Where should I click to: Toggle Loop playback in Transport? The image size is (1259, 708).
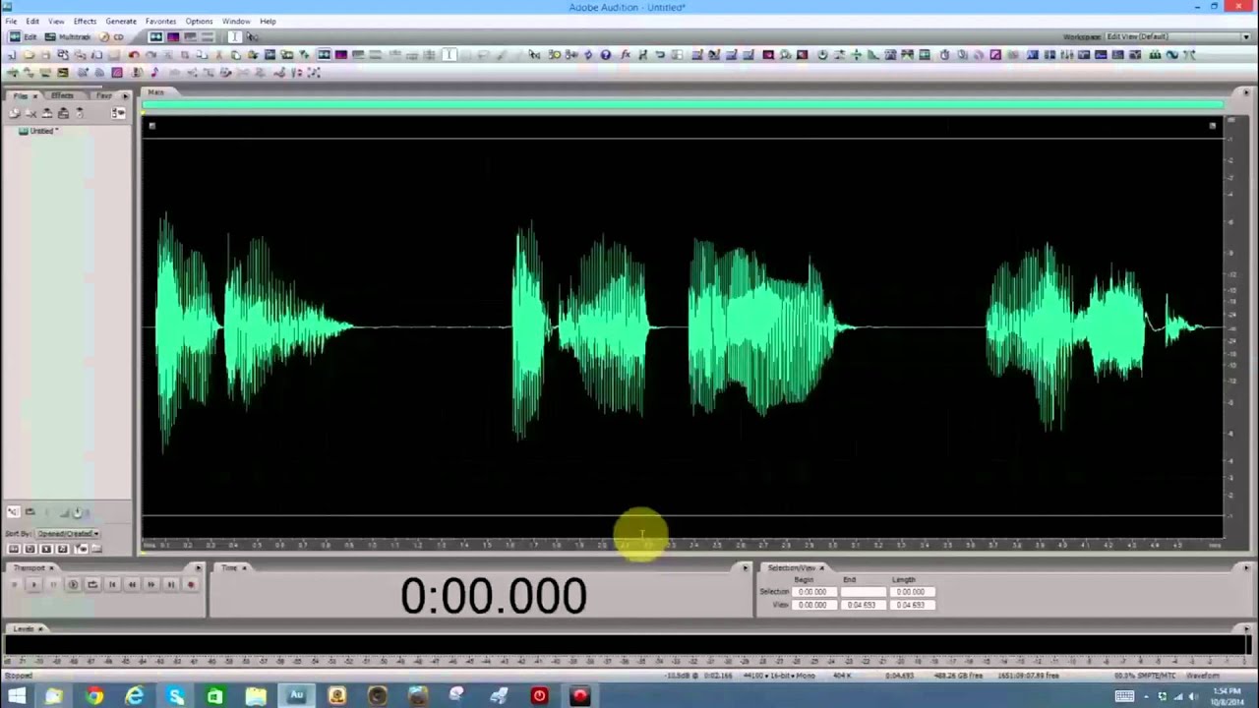(x=92, y=584)
